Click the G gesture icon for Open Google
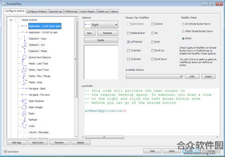225x157 pixels. pyautogui.click(x=24, y=107)
